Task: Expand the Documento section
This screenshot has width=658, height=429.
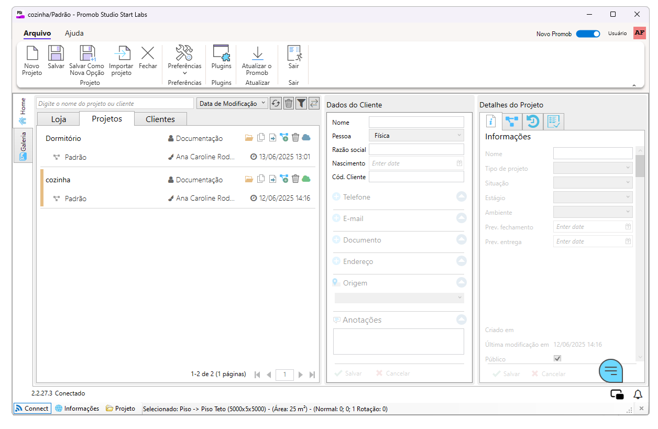Action: 462,239
